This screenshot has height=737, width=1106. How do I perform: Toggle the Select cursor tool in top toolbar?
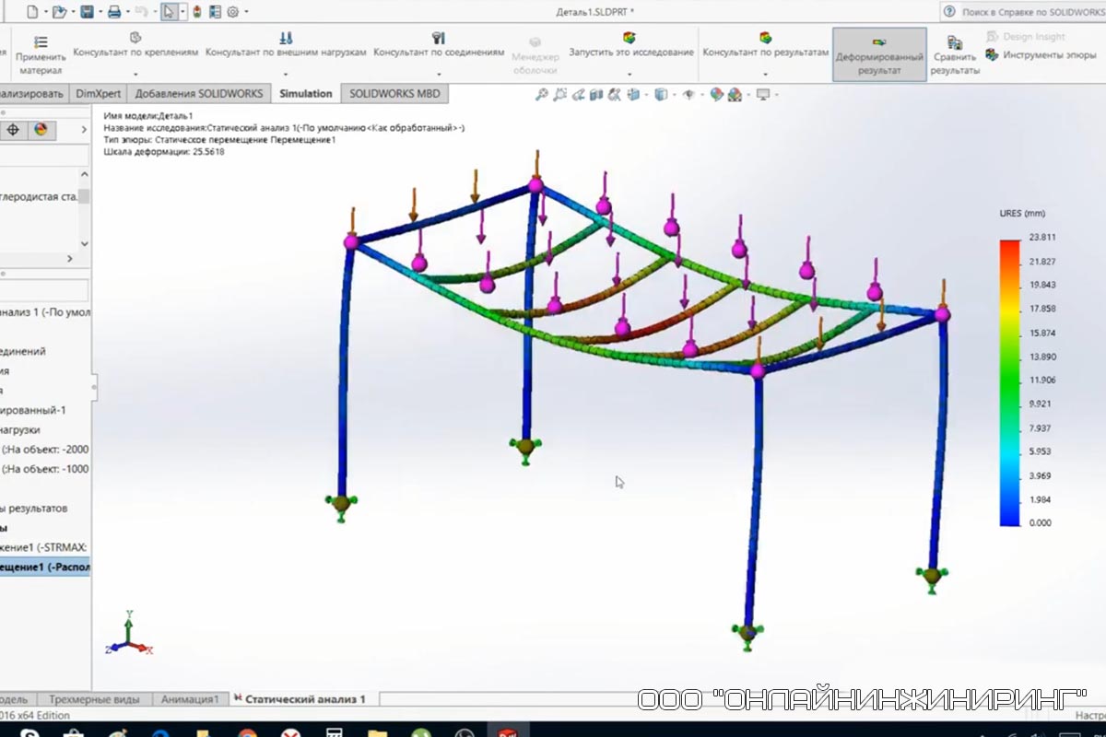click(x=168, y=12)
